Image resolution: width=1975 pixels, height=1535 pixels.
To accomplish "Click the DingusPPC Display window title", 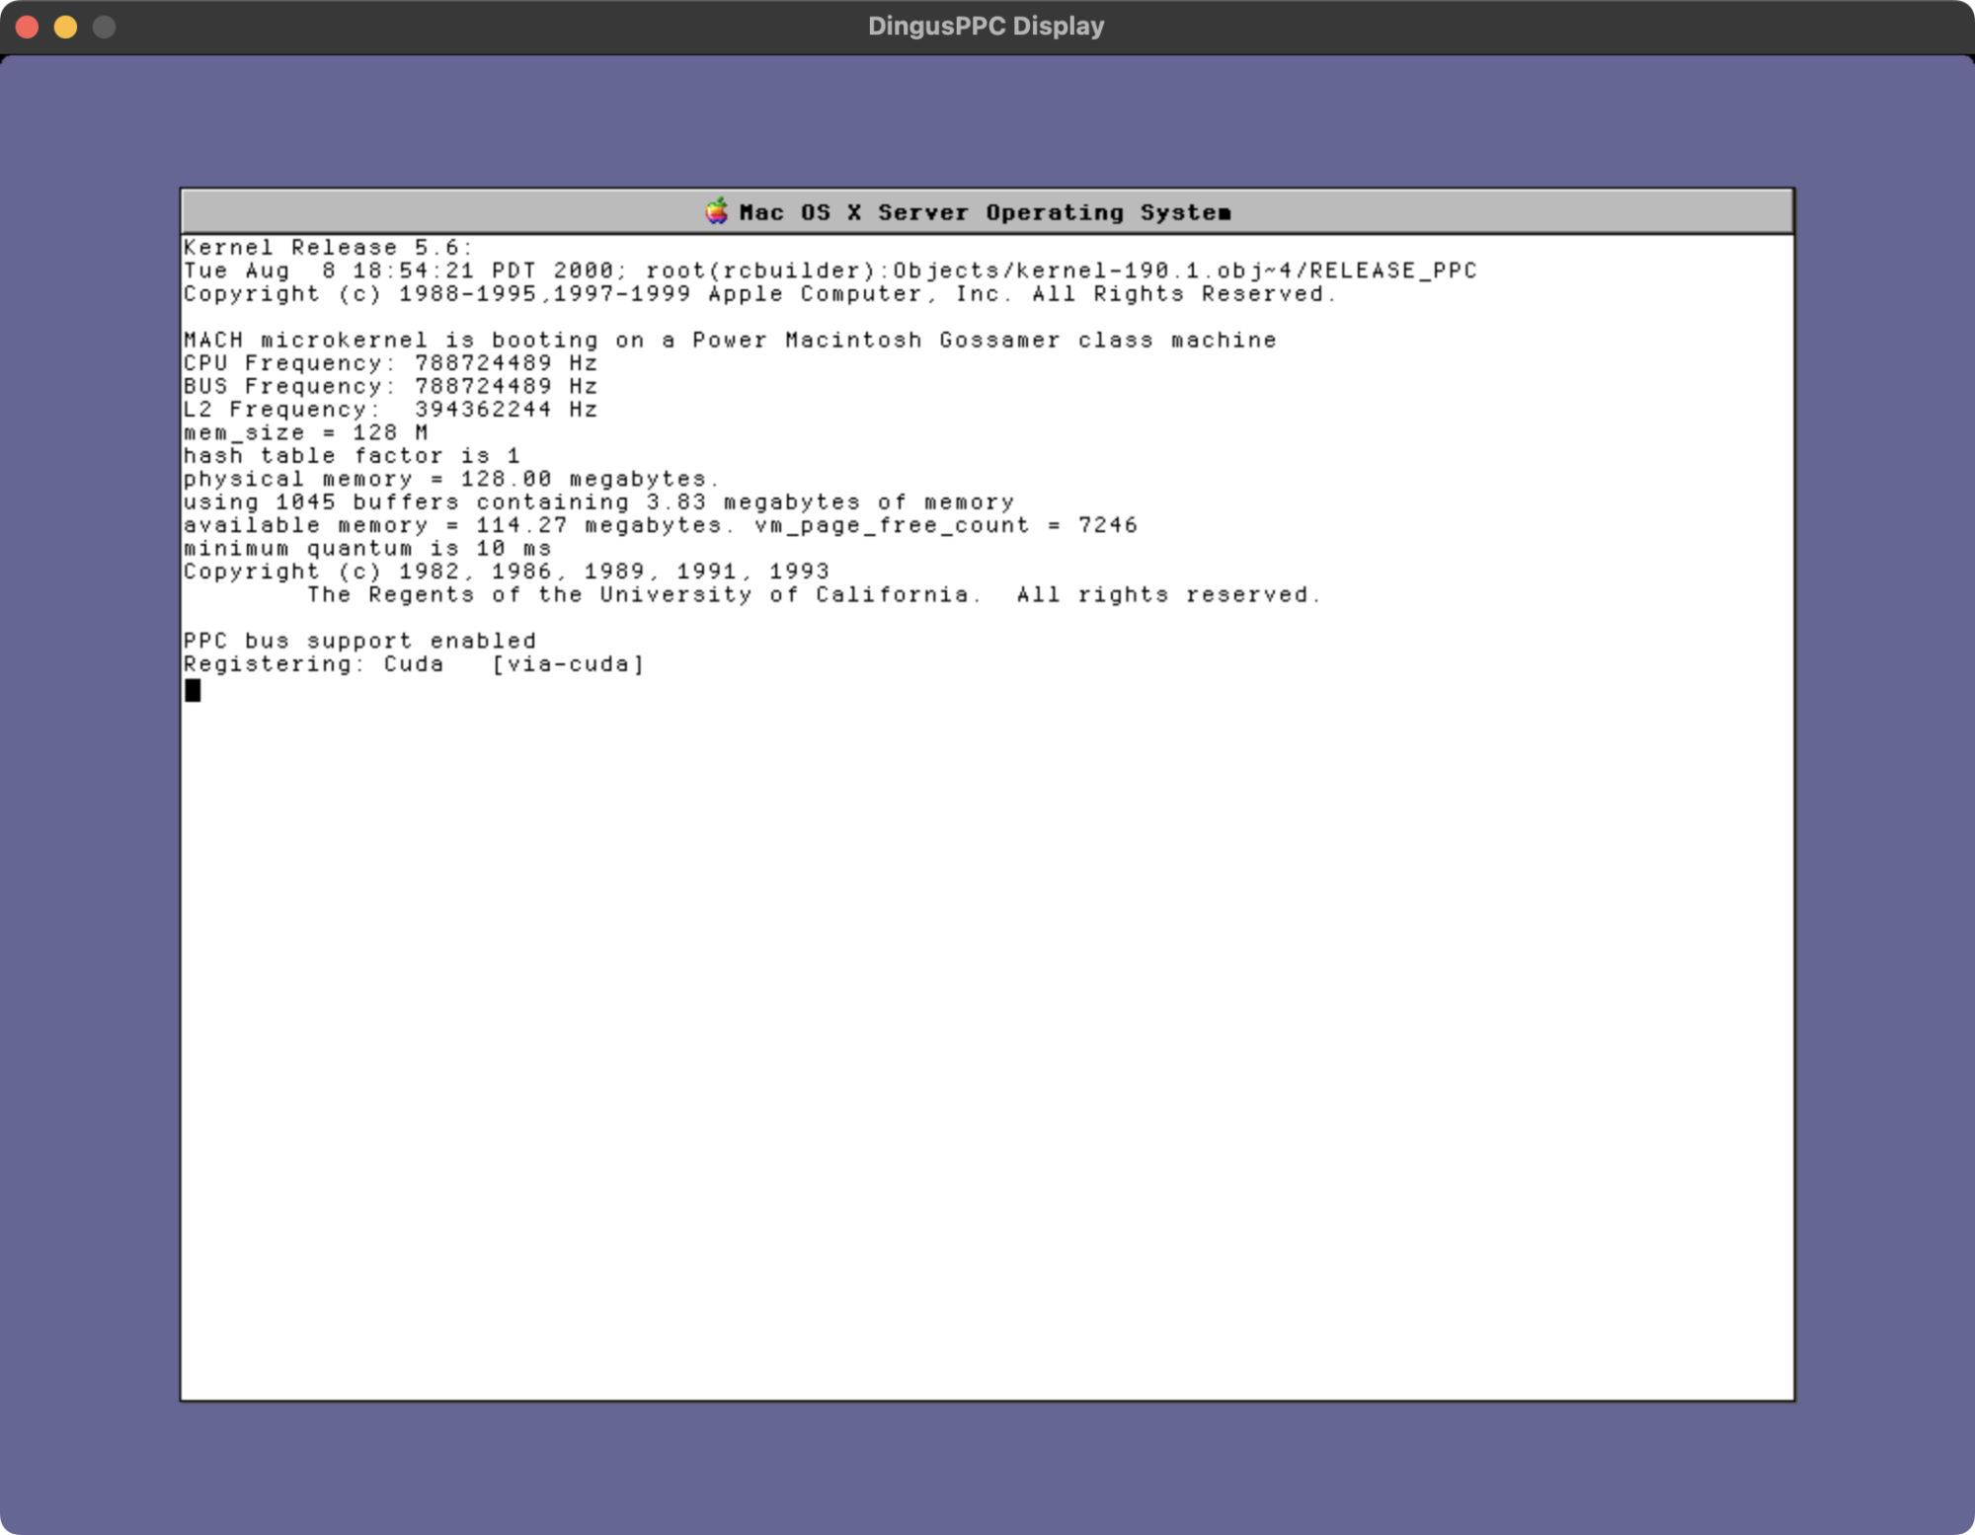I will (x=986, y=27).
